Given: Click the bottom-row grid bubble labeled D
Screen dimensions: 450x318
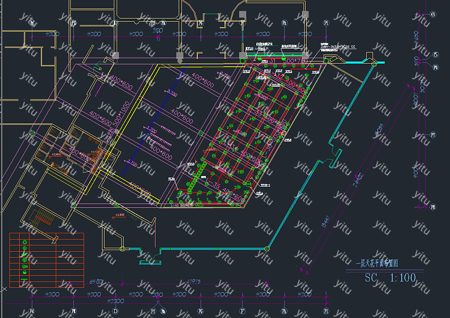Looking at the screenshot, I should 116,311.
